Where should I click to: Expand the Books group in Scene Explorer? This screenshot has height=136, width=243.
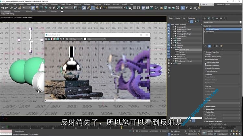click(x=172, y=38)
